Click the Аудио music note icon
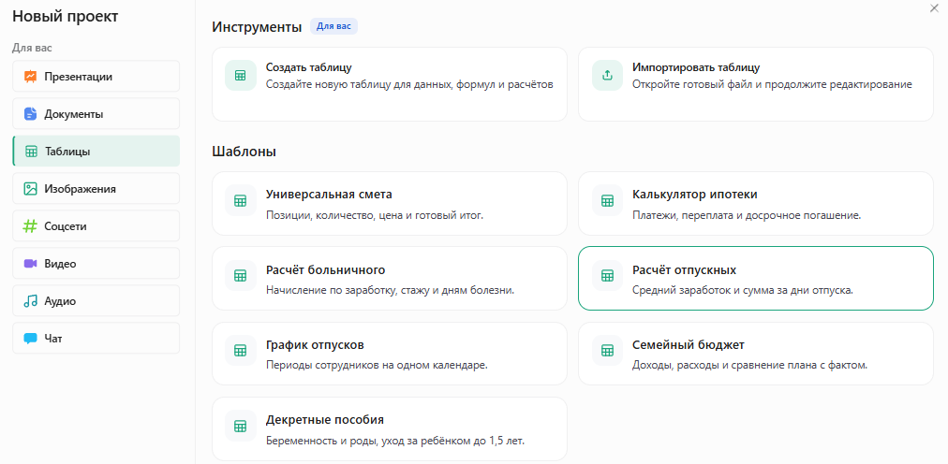 30,301
